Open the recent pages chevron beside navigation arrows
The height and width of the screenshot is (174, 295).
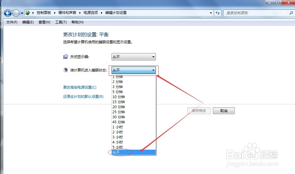[x=21, y=13]
